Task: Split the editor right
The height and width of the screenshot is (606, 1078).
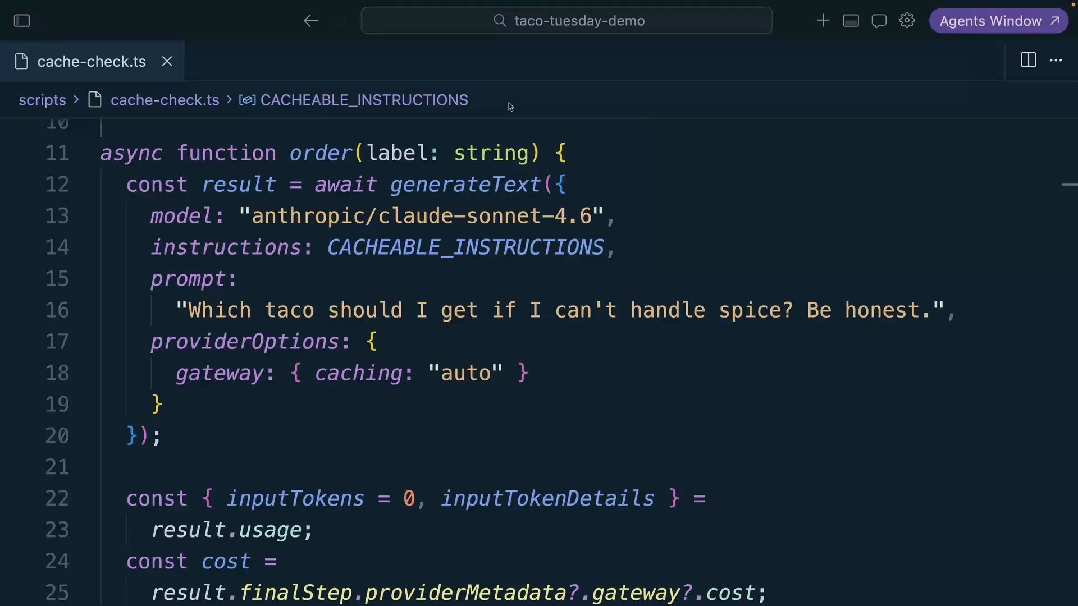Action: [x=1028, y=60]
